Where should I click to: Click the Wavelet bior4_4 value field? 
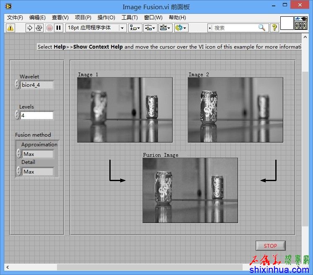(x=37, y=85)
